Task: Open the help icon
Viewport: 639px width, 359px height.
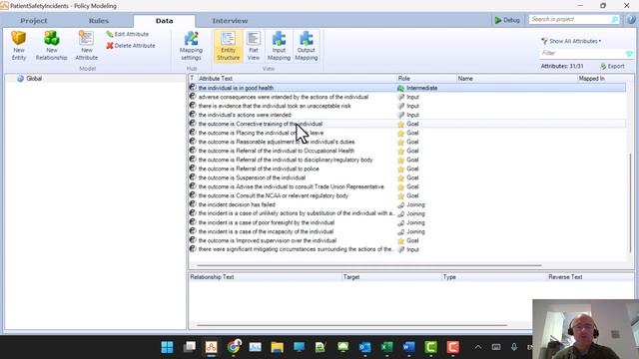Action: tap(631, 20)
